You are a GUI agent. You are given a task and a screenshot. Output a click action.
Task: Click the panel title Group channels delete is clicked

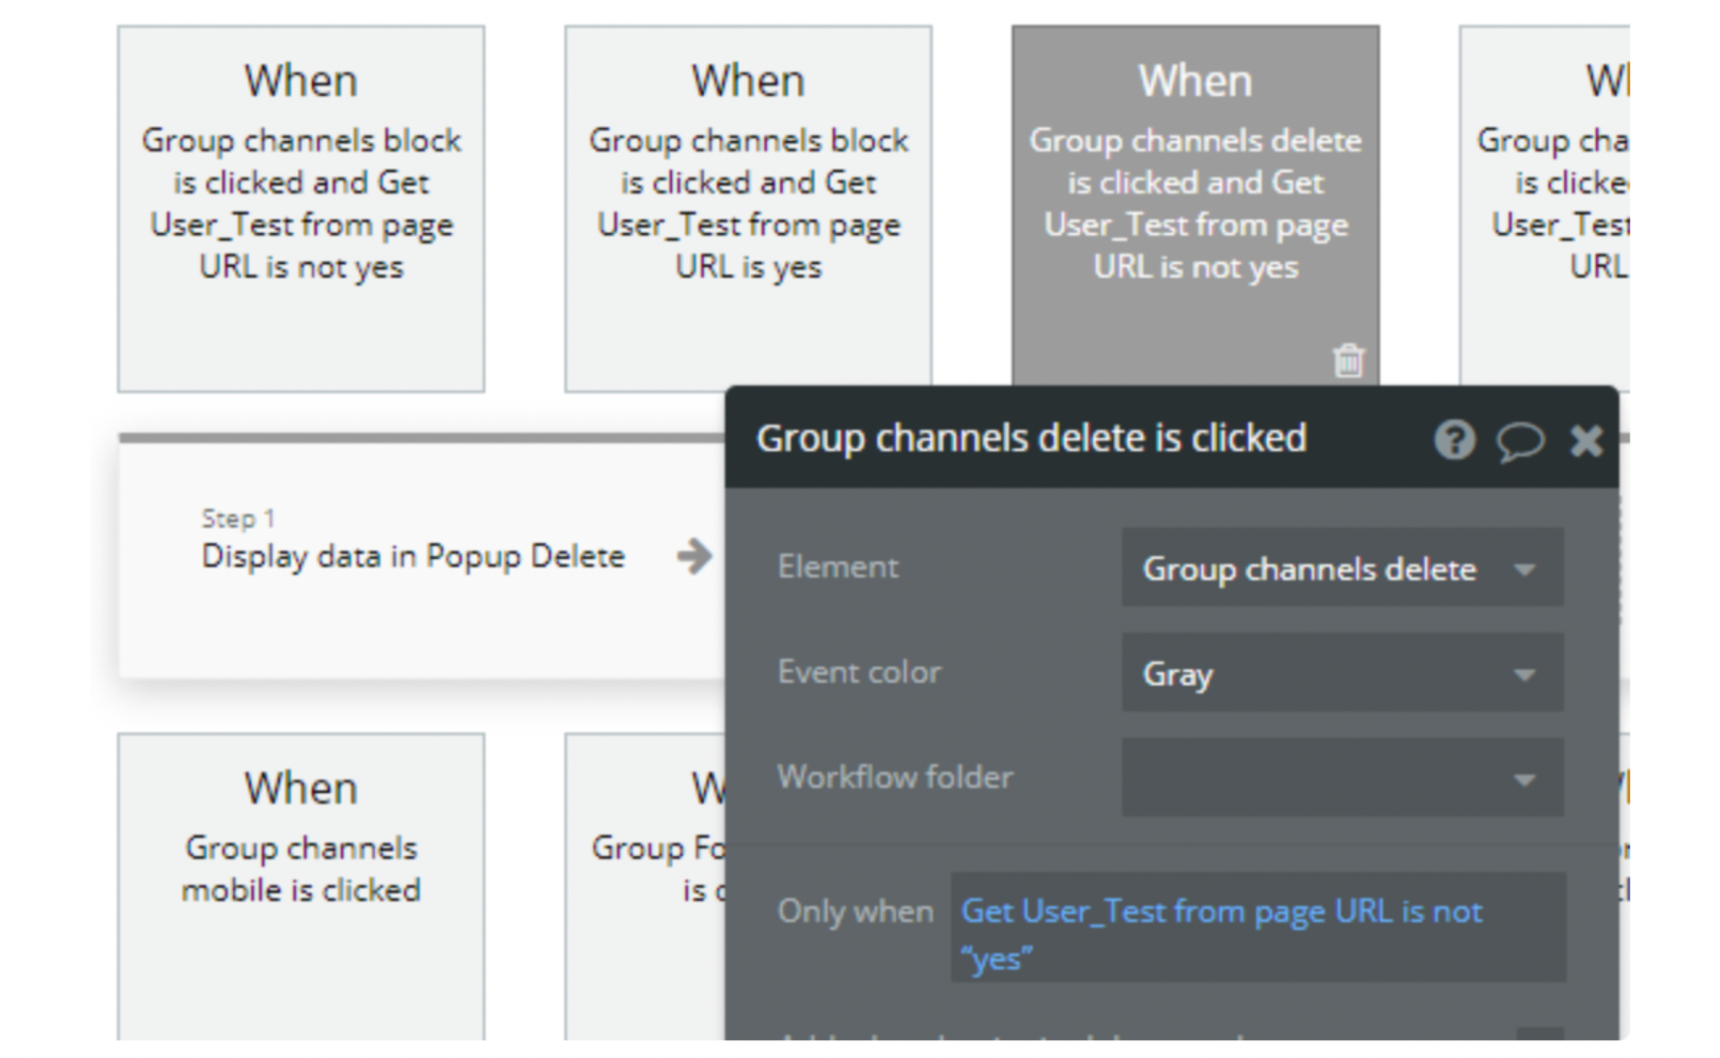click(1031, 439)
